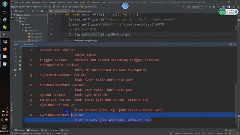Click the Print icon in Run console toolbar

[20, 65]
